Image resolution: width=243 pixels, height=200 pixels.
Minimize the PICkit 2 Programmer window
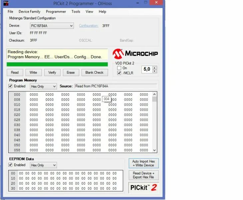[137, 3]
